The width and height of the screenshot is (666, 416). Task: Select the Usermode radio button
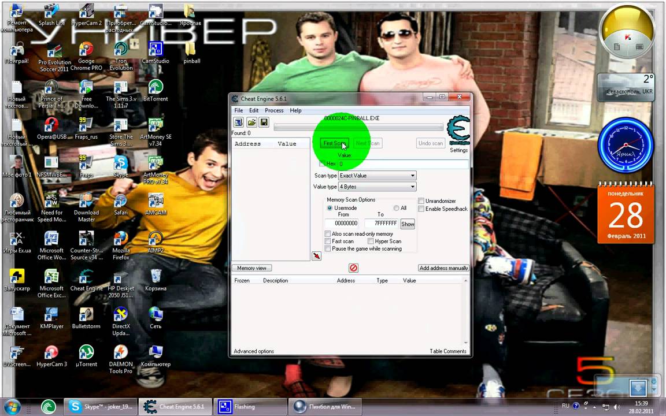pos(330,208)
